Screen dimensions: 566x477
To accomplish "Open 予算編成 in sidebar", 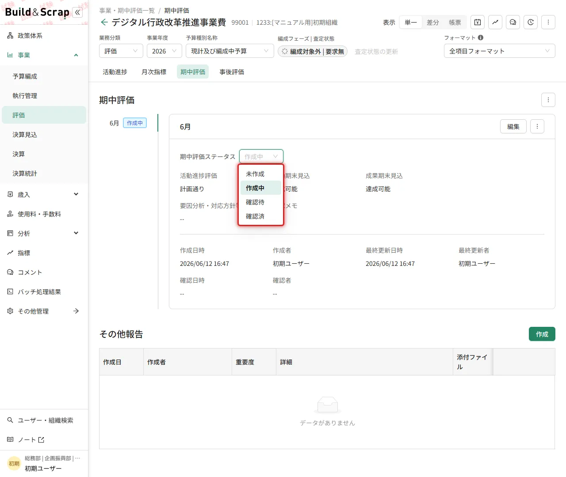I will tap(44, 76).
